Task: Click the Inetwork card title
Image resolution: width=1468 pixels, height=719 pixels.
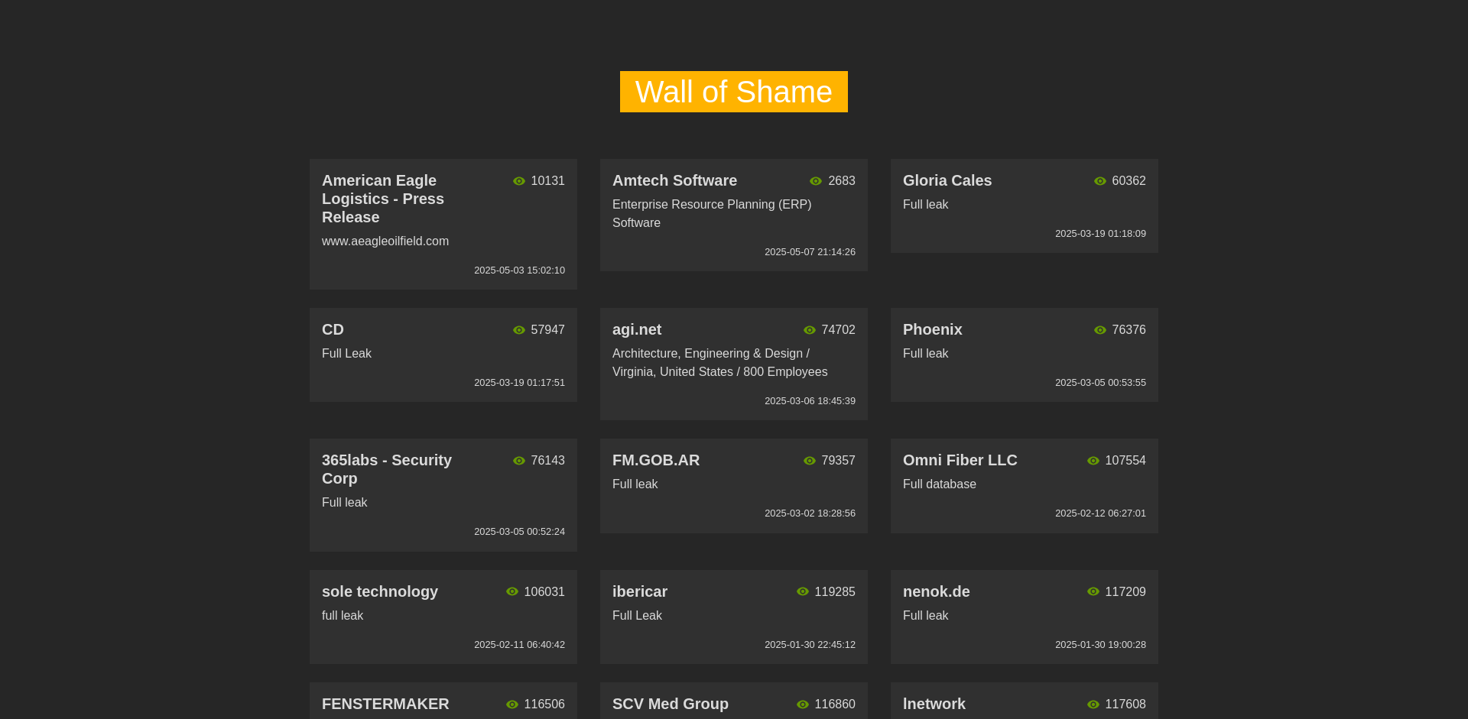Action: (934, 704)
